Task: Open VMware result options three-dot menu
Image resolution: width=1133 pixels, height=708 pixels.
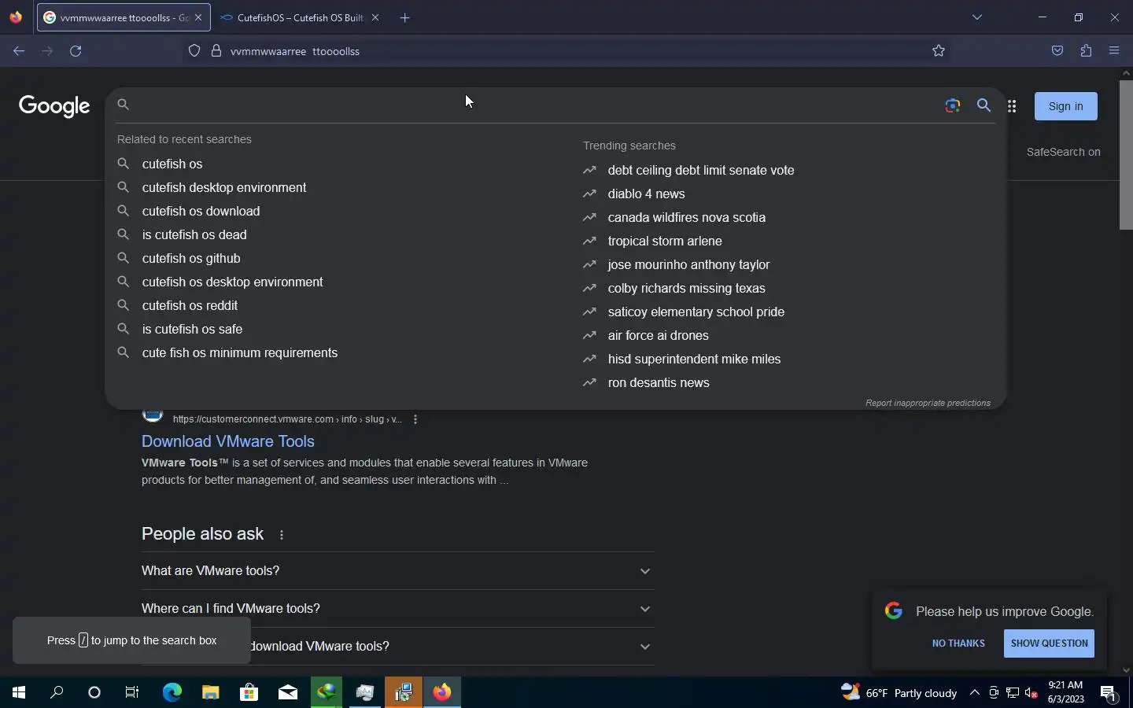Action: pyautogui.click(x=415, y=419)
